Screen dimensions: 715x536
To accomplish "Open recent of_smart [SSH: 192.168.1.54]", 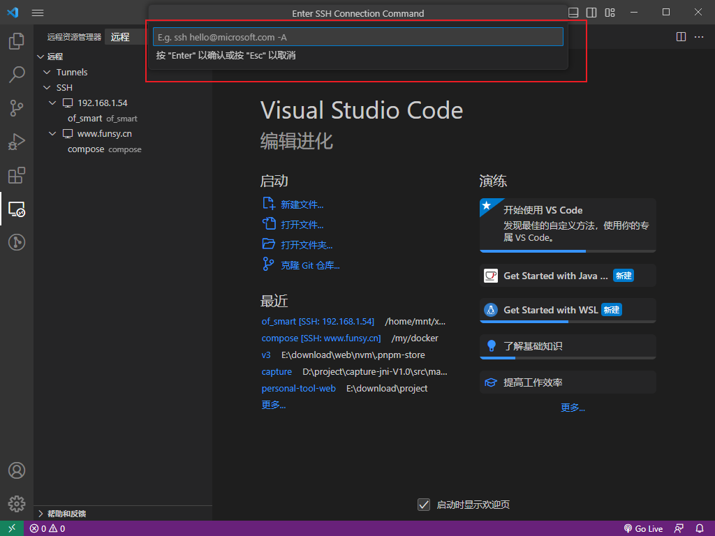I will click(x=318, y=321).
